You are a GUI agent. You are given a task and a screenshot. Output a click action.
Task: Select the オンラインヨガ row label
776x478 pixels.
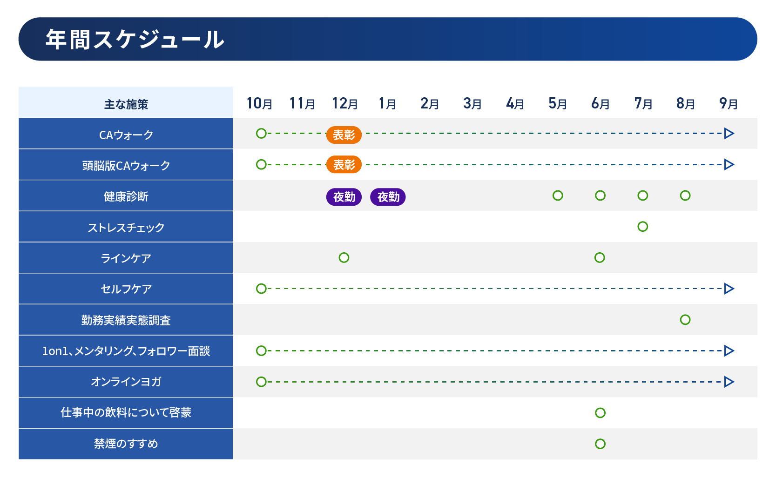coord(126,382)
